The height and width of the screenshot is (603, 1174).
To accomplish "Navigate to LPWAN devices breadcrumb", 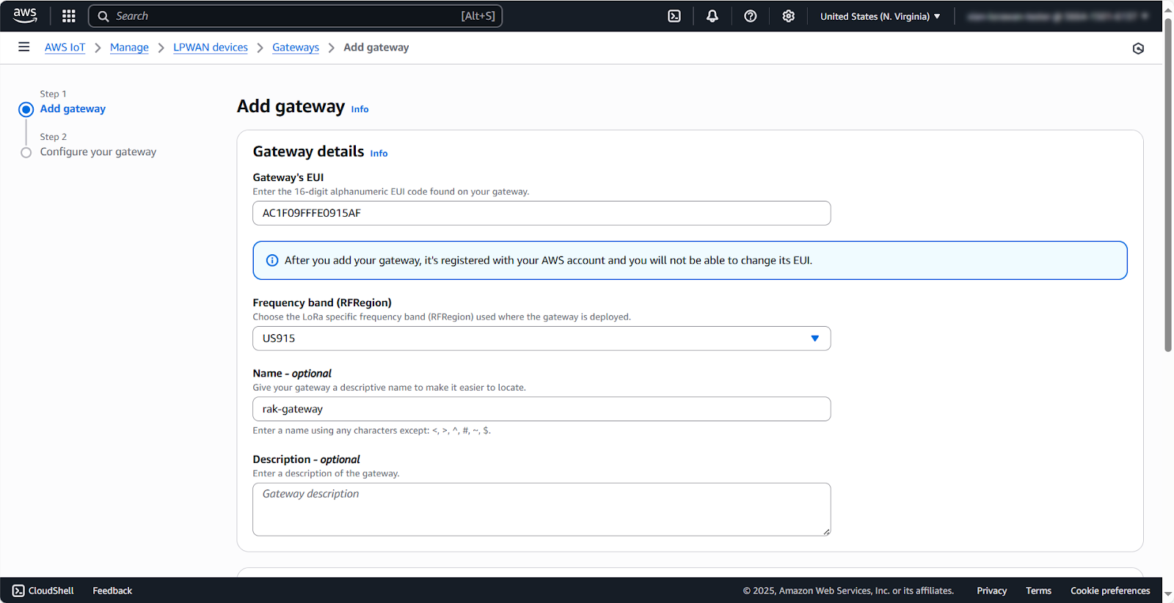I will [x=210, y=48].
